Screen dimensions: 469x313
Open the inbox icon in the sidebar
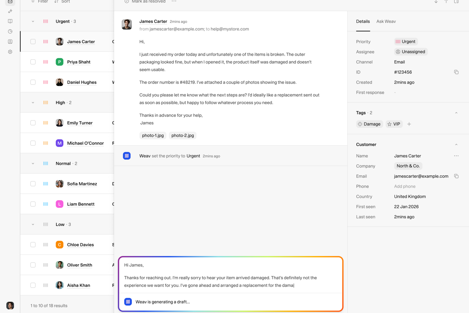click(x=10, y=2)
